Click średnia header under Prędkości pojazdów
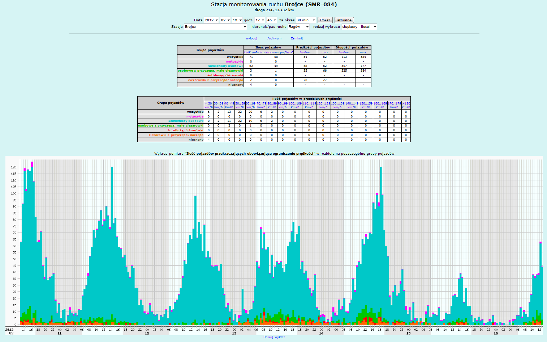The image size is (547, 342). [x=305, y=52]
